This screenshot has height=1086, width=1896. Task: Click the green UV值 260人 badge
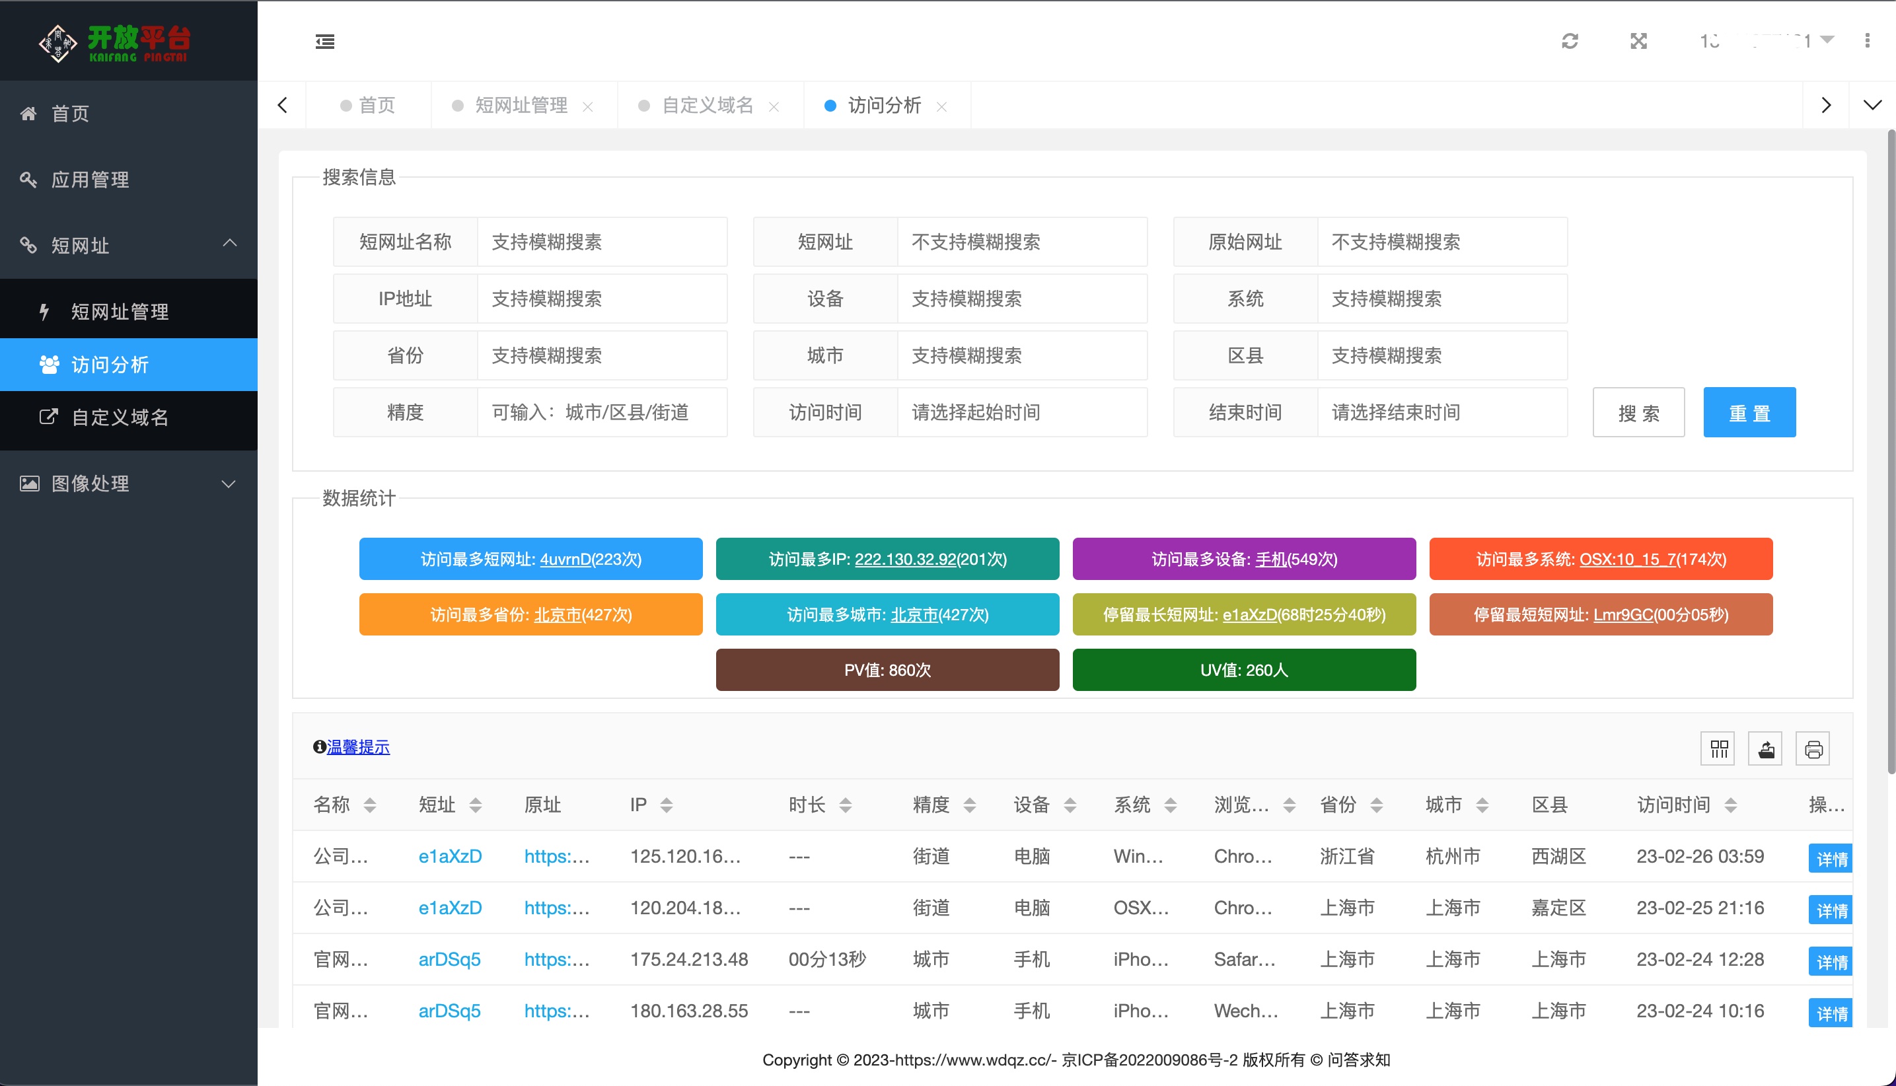pos(1243,670)
